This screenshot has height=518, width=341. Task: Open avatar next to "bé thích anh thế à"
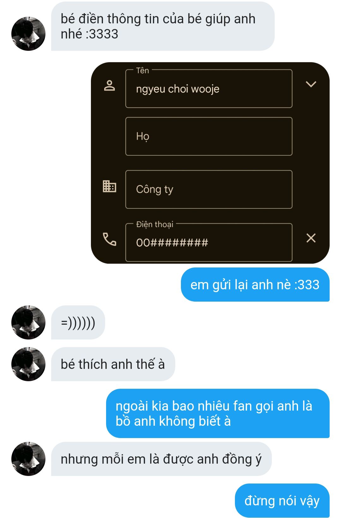click(28, 364)
